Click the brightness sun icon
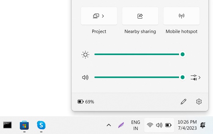 pyautogui.click(x=85, y=55)
